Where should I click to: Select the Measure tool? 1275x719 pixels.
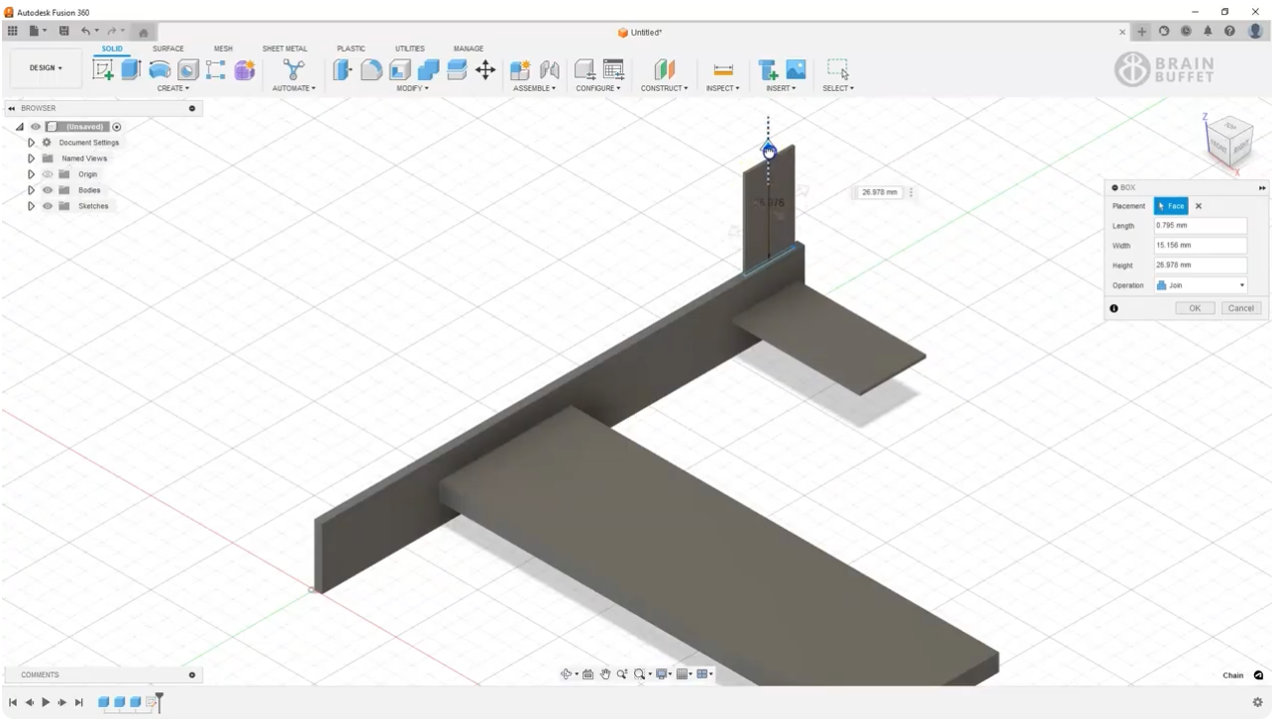(723, 69)
